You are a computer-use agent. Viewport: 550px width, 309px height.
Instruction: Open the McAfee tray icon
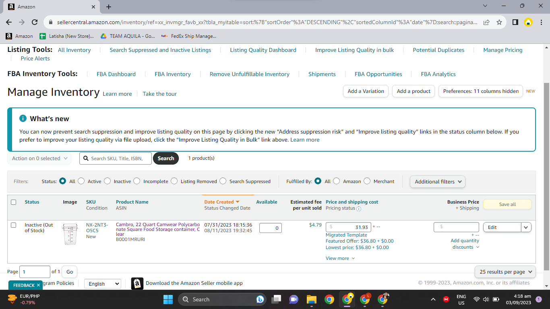coord(446,299)
